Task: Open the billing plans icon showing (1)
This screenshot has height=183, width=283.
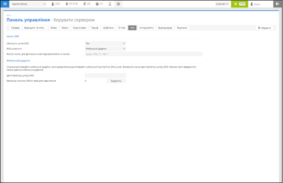Action: (x=99, y=4)
